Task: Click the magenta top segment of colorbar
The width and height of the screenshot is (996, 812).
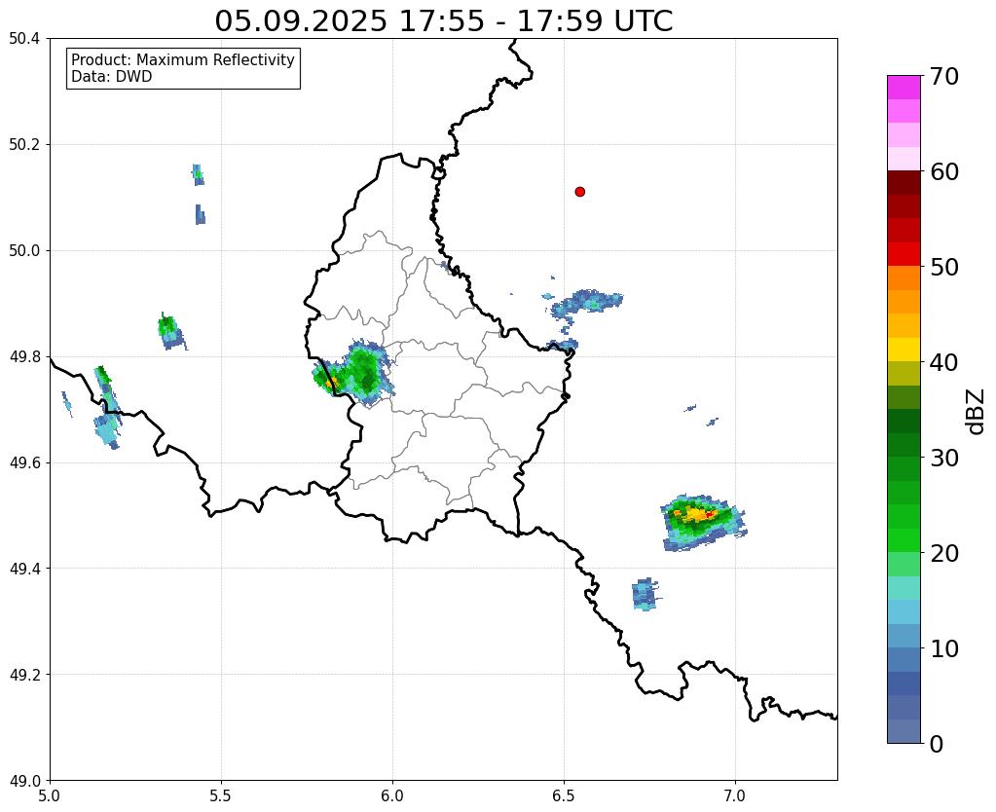Action: 904,88
